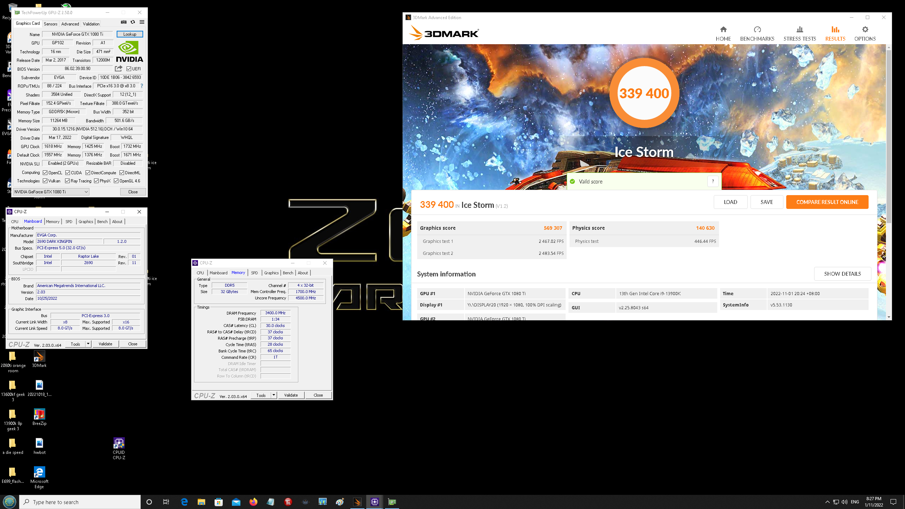The height and width of the screenshot is (509, 905).
Task: Click the Task View taskbar icon
Action: 166,502
